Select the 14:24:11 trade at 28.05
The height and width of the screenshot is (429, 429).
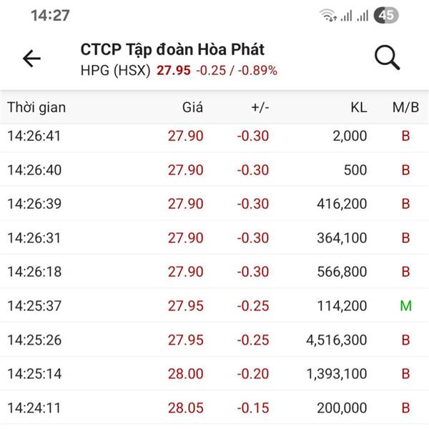214,408
